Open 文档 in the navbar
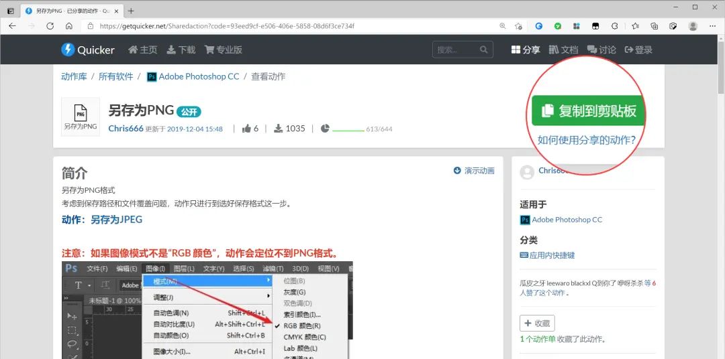The height and width of the screenshot is (359, 725). click(563, 50)
